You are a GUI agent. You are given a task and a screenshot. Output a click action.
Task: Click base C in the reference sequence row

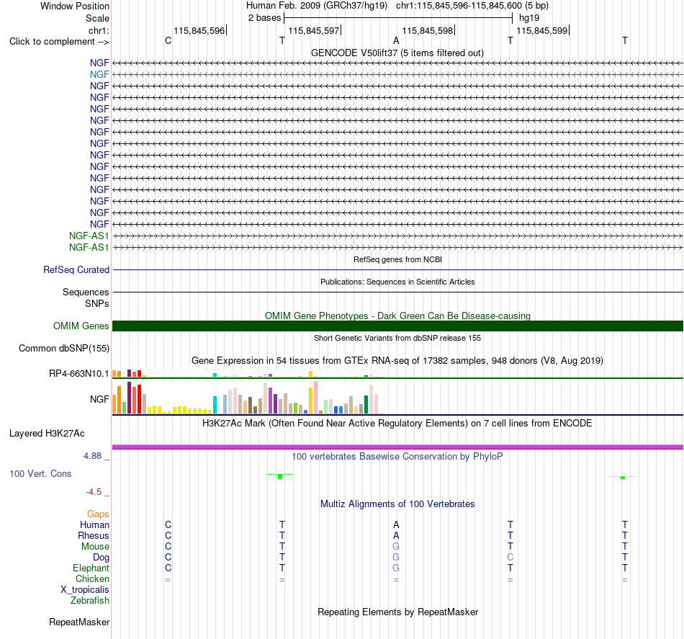168,40
